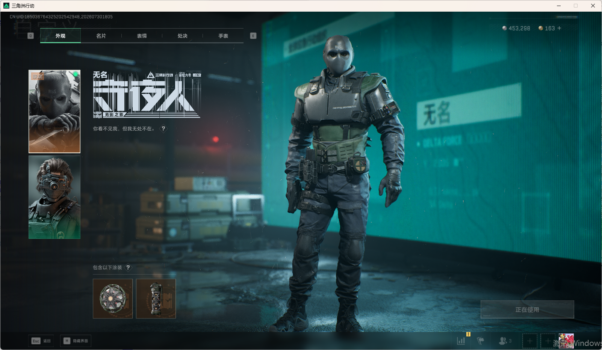Click the 三角洲行动 app icon in title bar
The width and height of the screenshot is (602, 350).
point(6,6)
